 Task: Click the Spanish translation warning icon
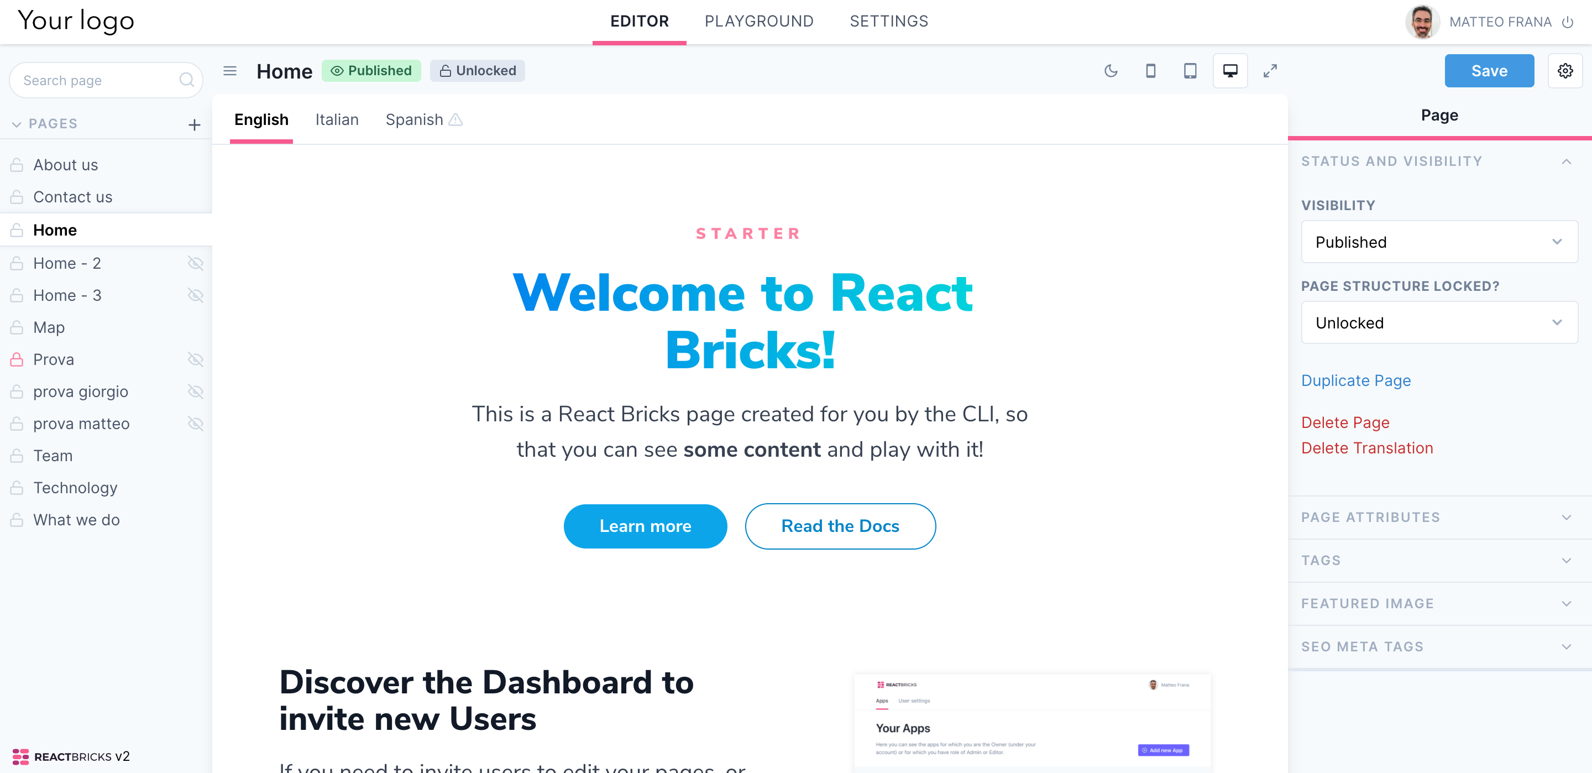[x=455, y=119]
